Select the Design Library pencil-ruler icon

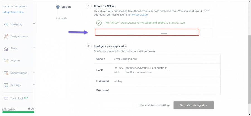6,36
